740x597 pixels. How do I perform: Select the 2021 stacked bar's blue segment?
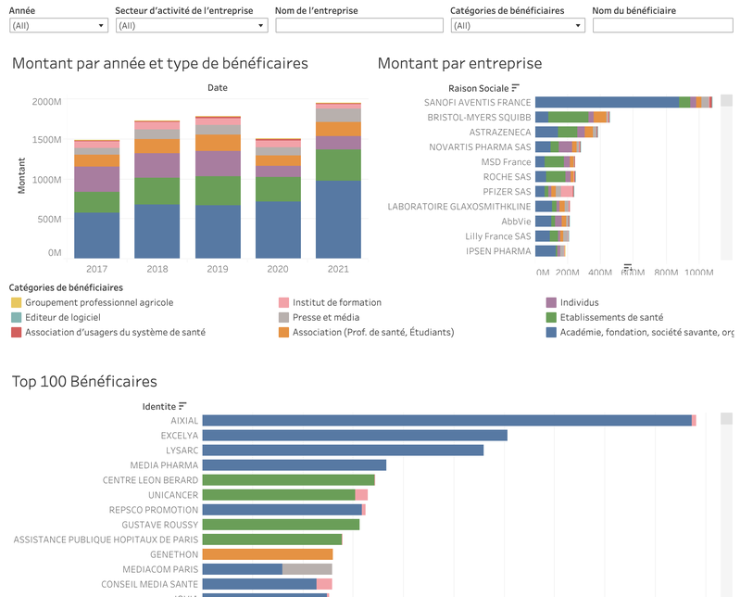click(x=338, y=219)
